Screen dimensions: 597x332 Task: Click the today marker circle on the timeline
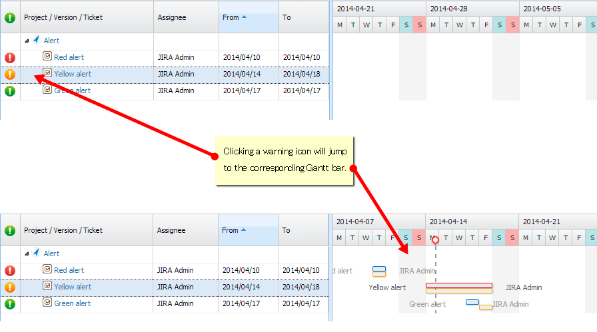[x=435, y=240]
